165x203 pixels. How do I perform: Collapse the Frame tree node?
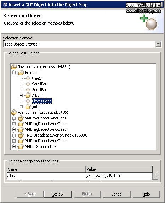(14, 73)
